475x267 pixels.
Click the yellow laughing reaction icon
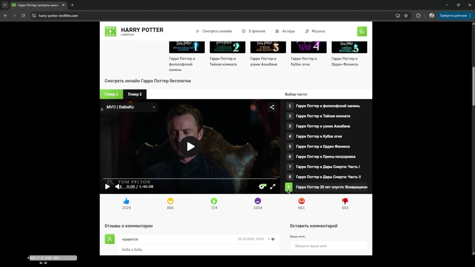(170, 201)
